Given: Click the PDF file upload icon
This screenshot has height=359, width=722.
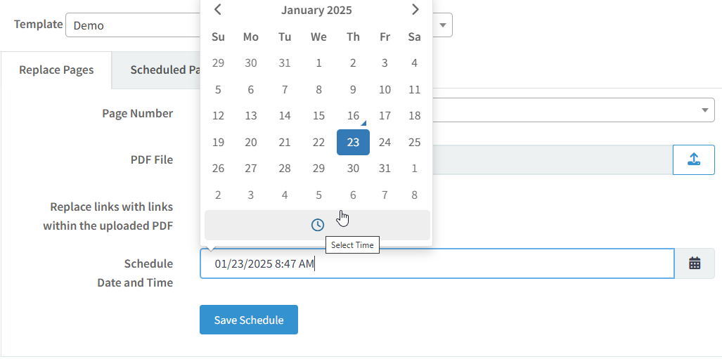Looking at the screenshot, I should coord(693,159).
